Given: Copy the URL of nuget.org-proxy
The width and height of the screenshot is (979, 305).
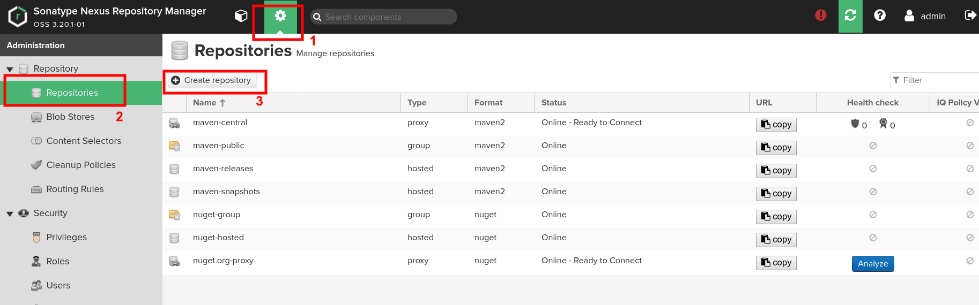Looking at the screenshot, I should 776,263.
